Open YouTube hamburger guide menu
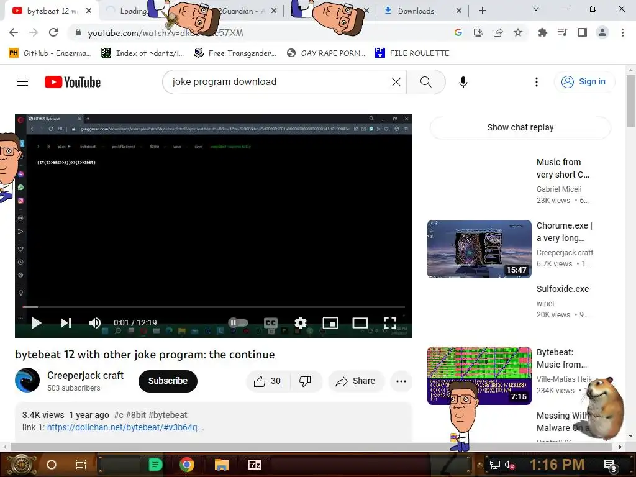636x477 pixels. pyautogui.click(x=22, y=82)
